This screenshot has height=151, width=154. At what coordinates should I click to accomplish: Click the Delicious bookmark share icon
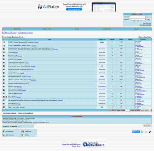pyautogui.click(x=150, y=132)
